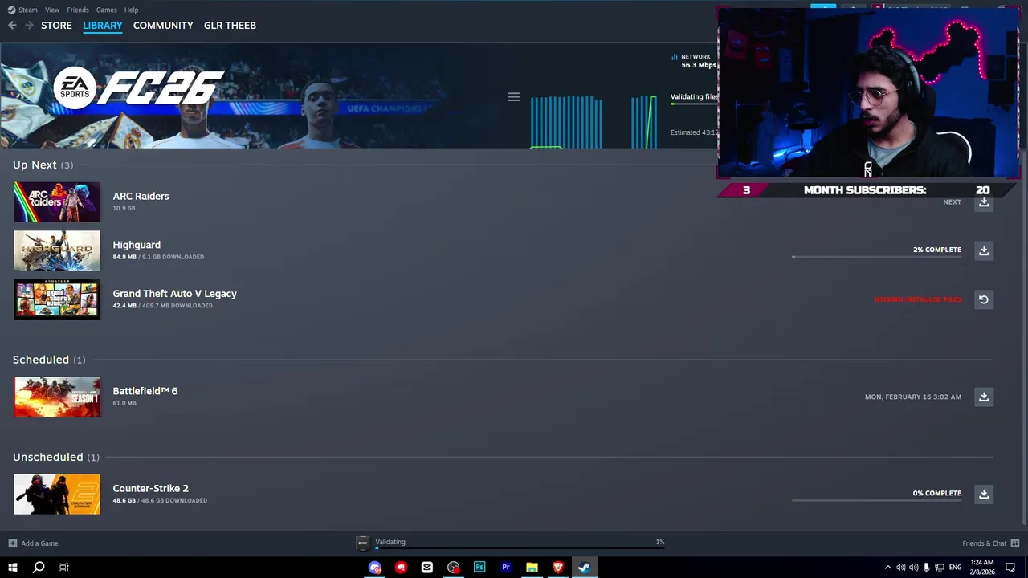The image size is (1028, 578).
Task: Open ARC Raiders by its title
Action: tap(141, 196)
